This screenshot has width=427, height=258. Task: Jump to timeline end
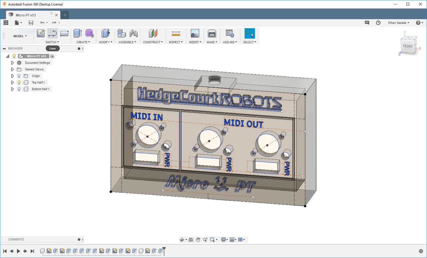click(32, 251)
